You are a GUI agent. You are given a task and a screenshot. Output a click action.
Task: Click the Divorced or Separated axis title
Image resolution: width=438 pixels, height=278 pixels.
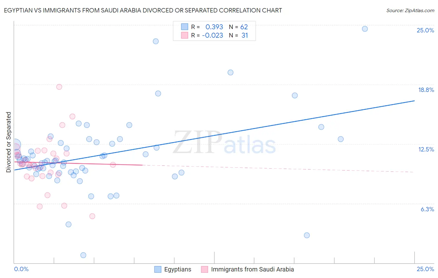pos(8,142)
